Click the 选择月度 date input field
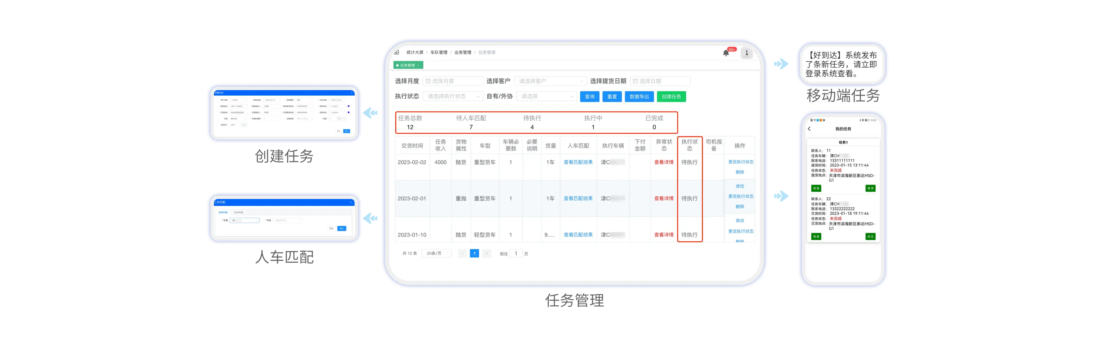 pyautogui.click(x=453, y=81)
